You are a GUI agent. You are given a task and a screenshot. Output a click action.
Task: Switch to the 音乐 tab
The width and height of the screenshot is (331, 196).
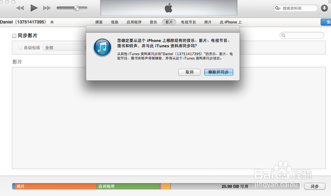[153, 22]
